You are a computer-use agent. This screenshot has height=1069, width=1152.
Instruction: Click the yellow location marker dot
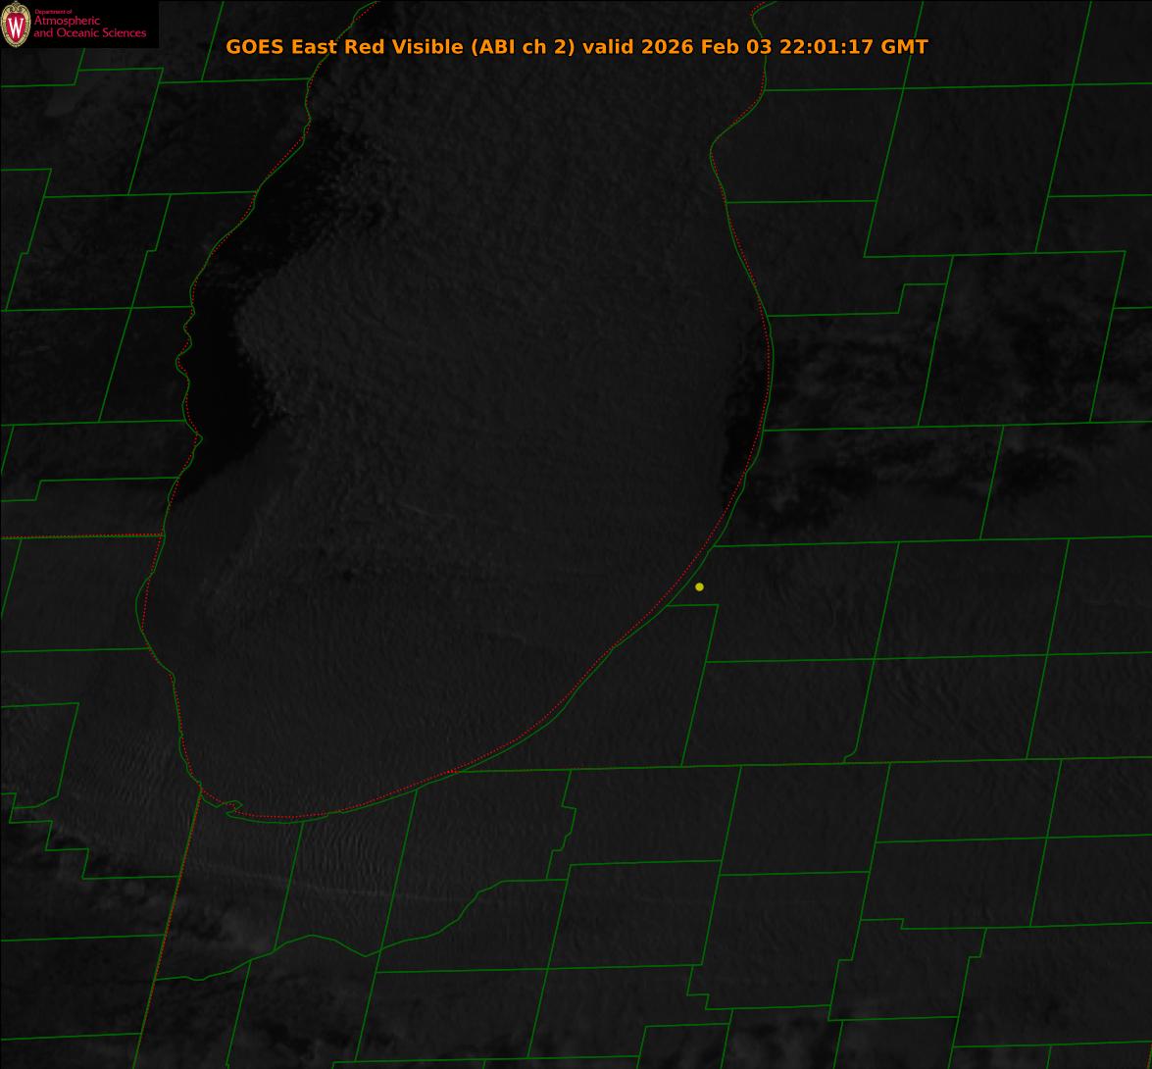699,586
